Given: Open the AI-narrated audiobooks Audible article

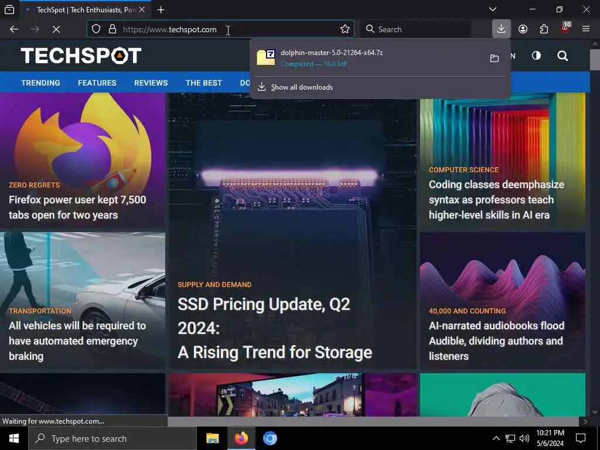Looking at the screenshot, I should coord(496,340).
